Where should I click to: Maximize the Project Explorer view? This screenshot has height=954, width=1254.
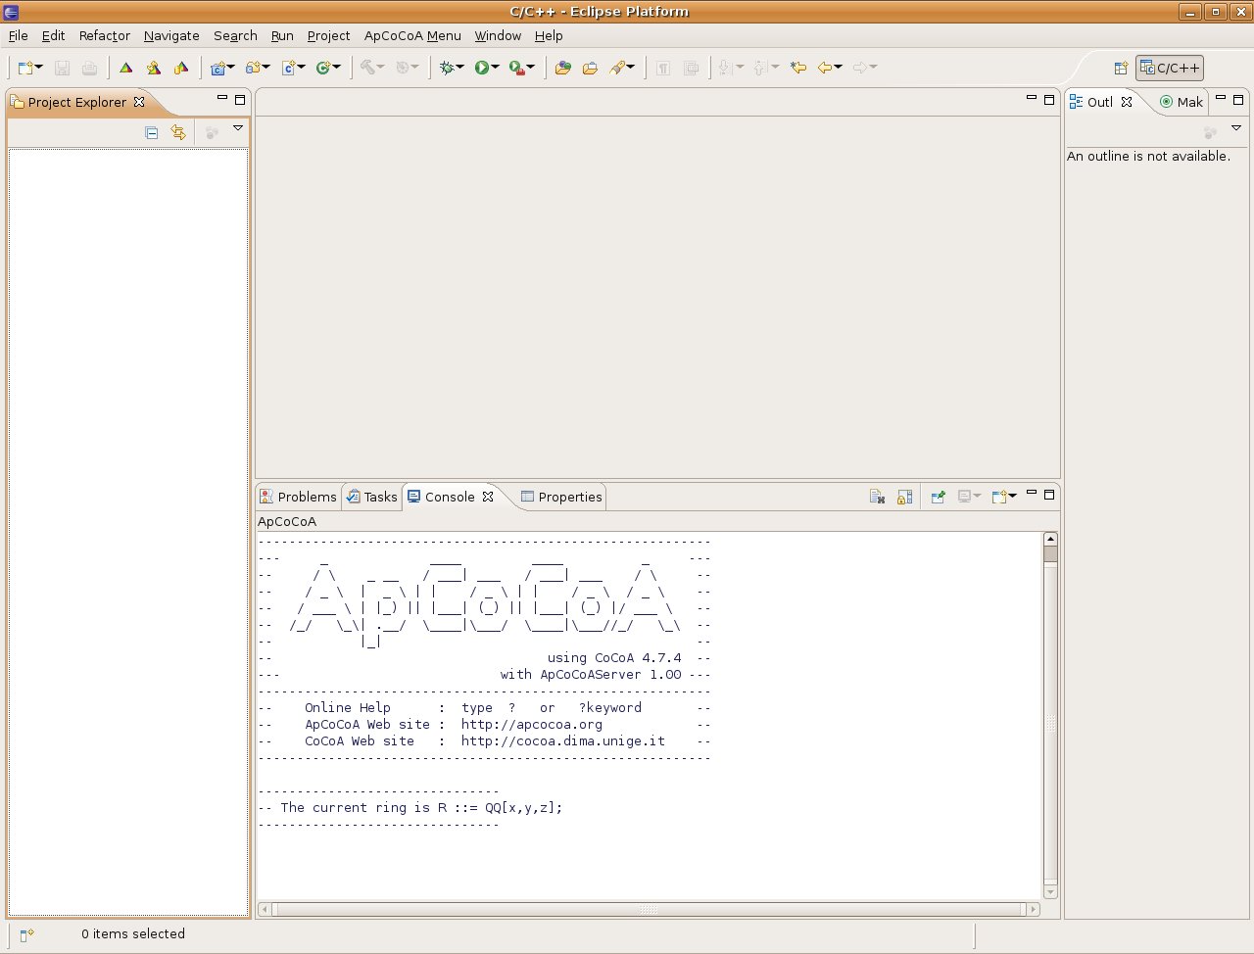click(240, 99)
